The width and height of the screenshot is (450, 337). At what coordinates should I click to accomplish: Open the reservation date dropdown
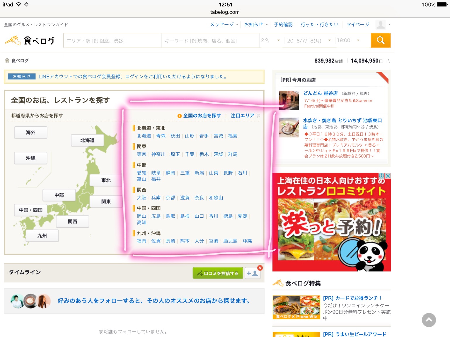(309, 40)
